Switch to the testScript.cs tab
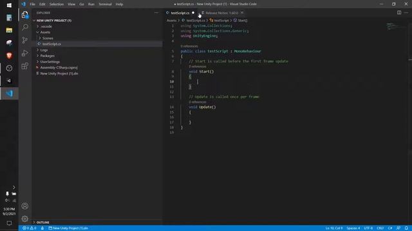The image size is (412, 231). 180,13
